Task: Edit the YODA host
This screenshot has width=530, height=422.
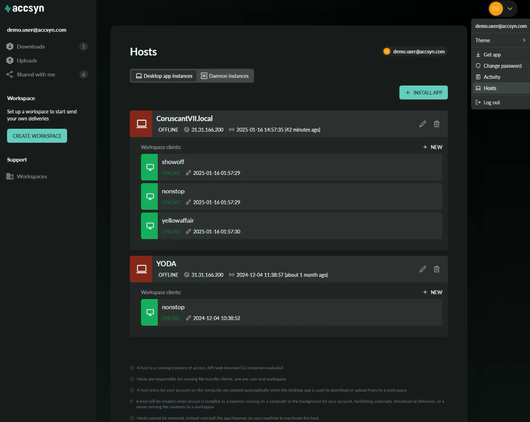Action: click(423, 269)
